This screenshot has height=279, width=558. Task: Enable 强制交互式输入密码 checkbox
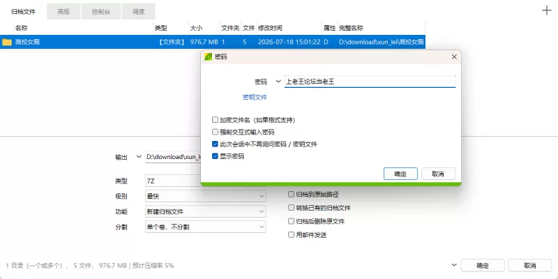215,132
